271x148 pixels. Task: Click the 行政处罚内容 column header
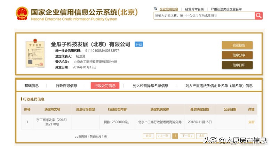pos(117,109)
